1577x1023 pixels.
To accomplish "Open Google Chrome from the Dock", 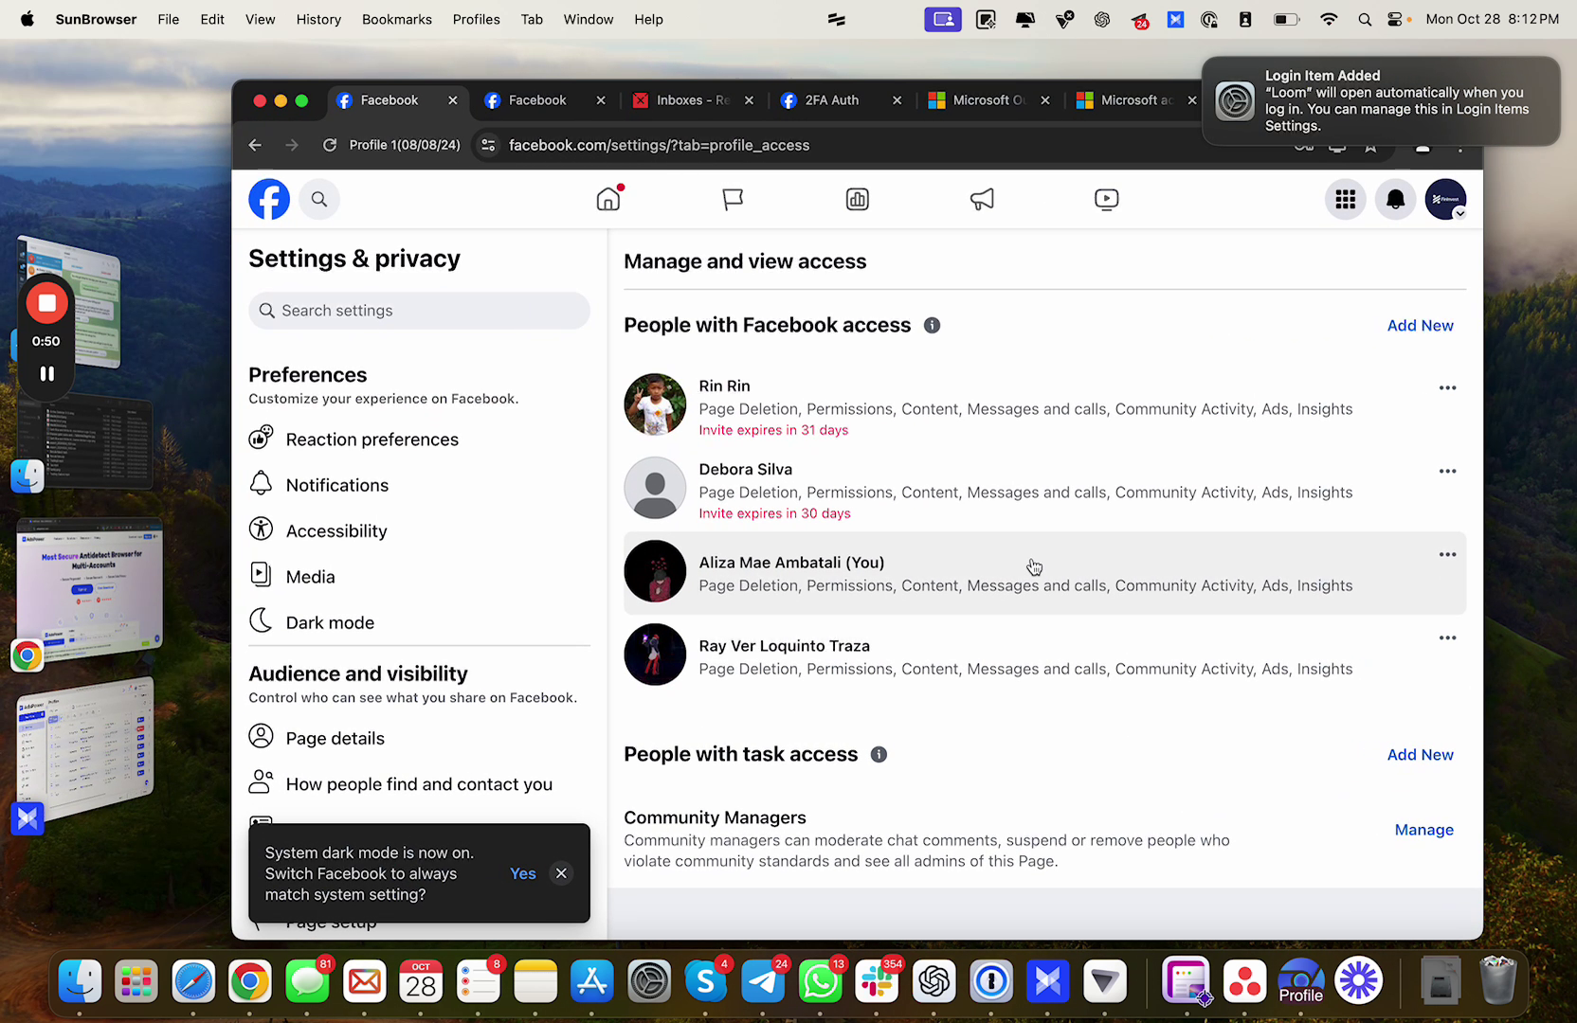I will click(250, 981).
